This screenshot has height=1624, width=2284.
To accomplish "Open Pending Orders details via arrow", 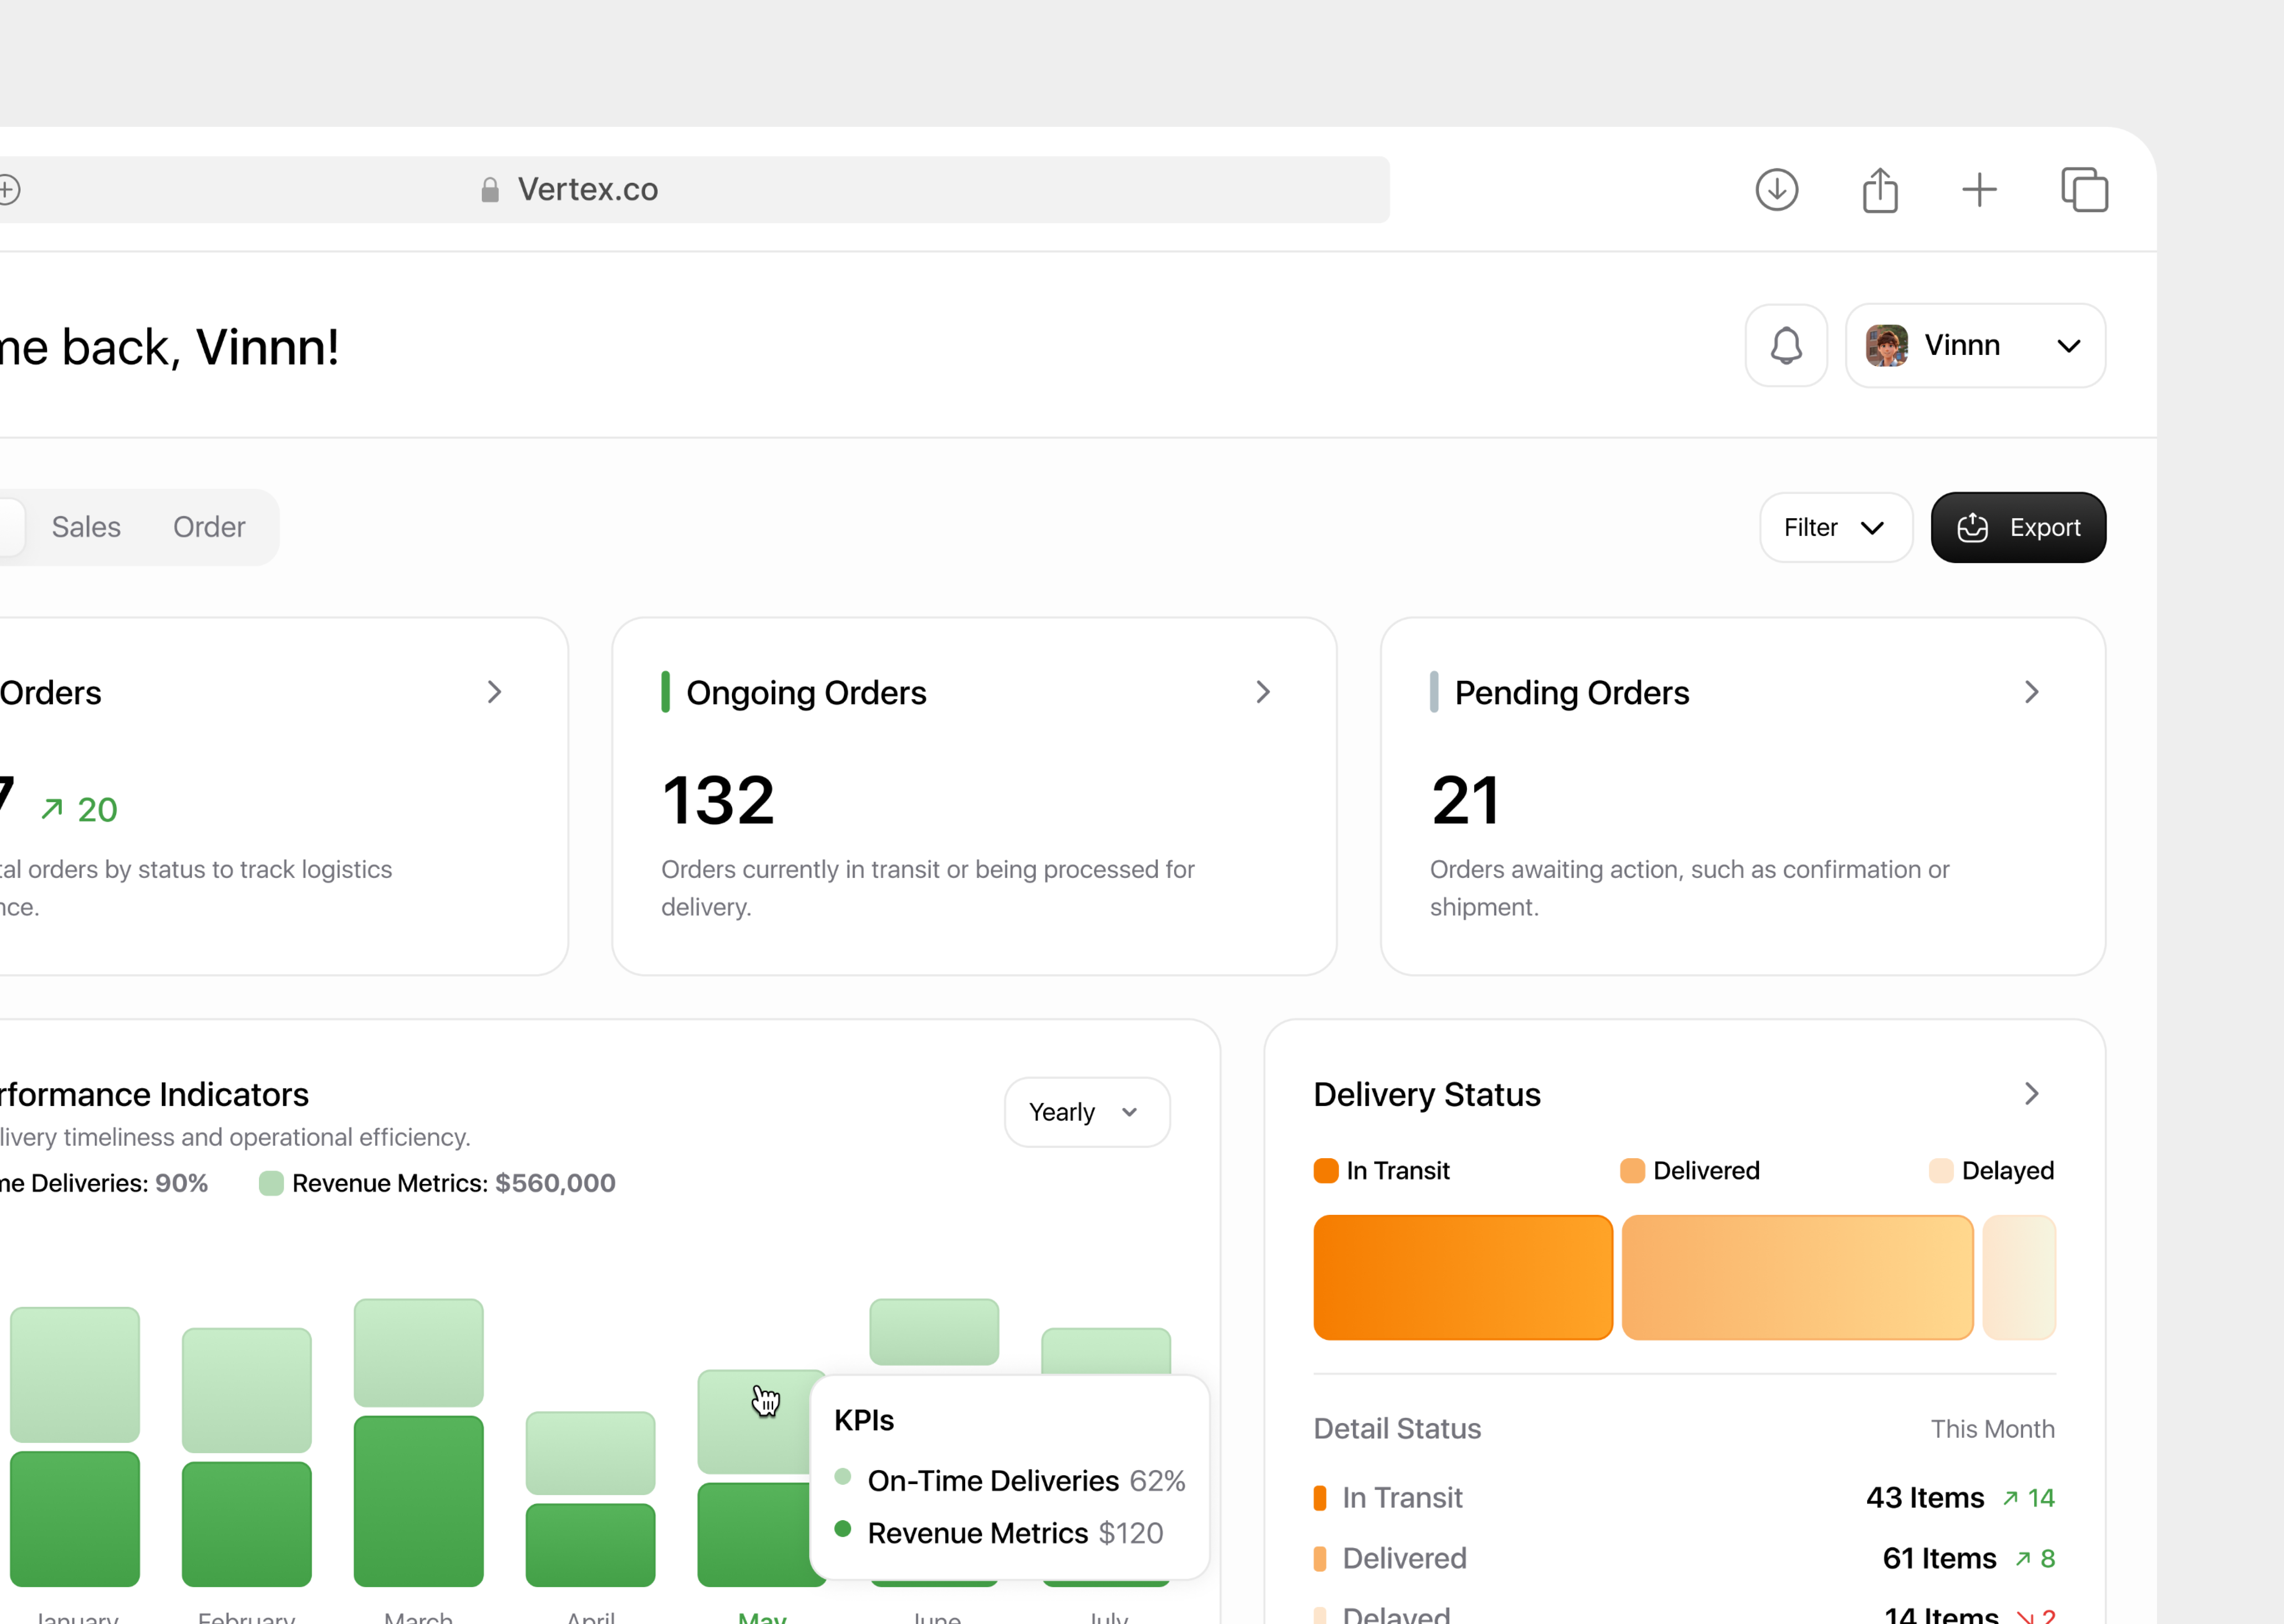I will point(2031,691).
